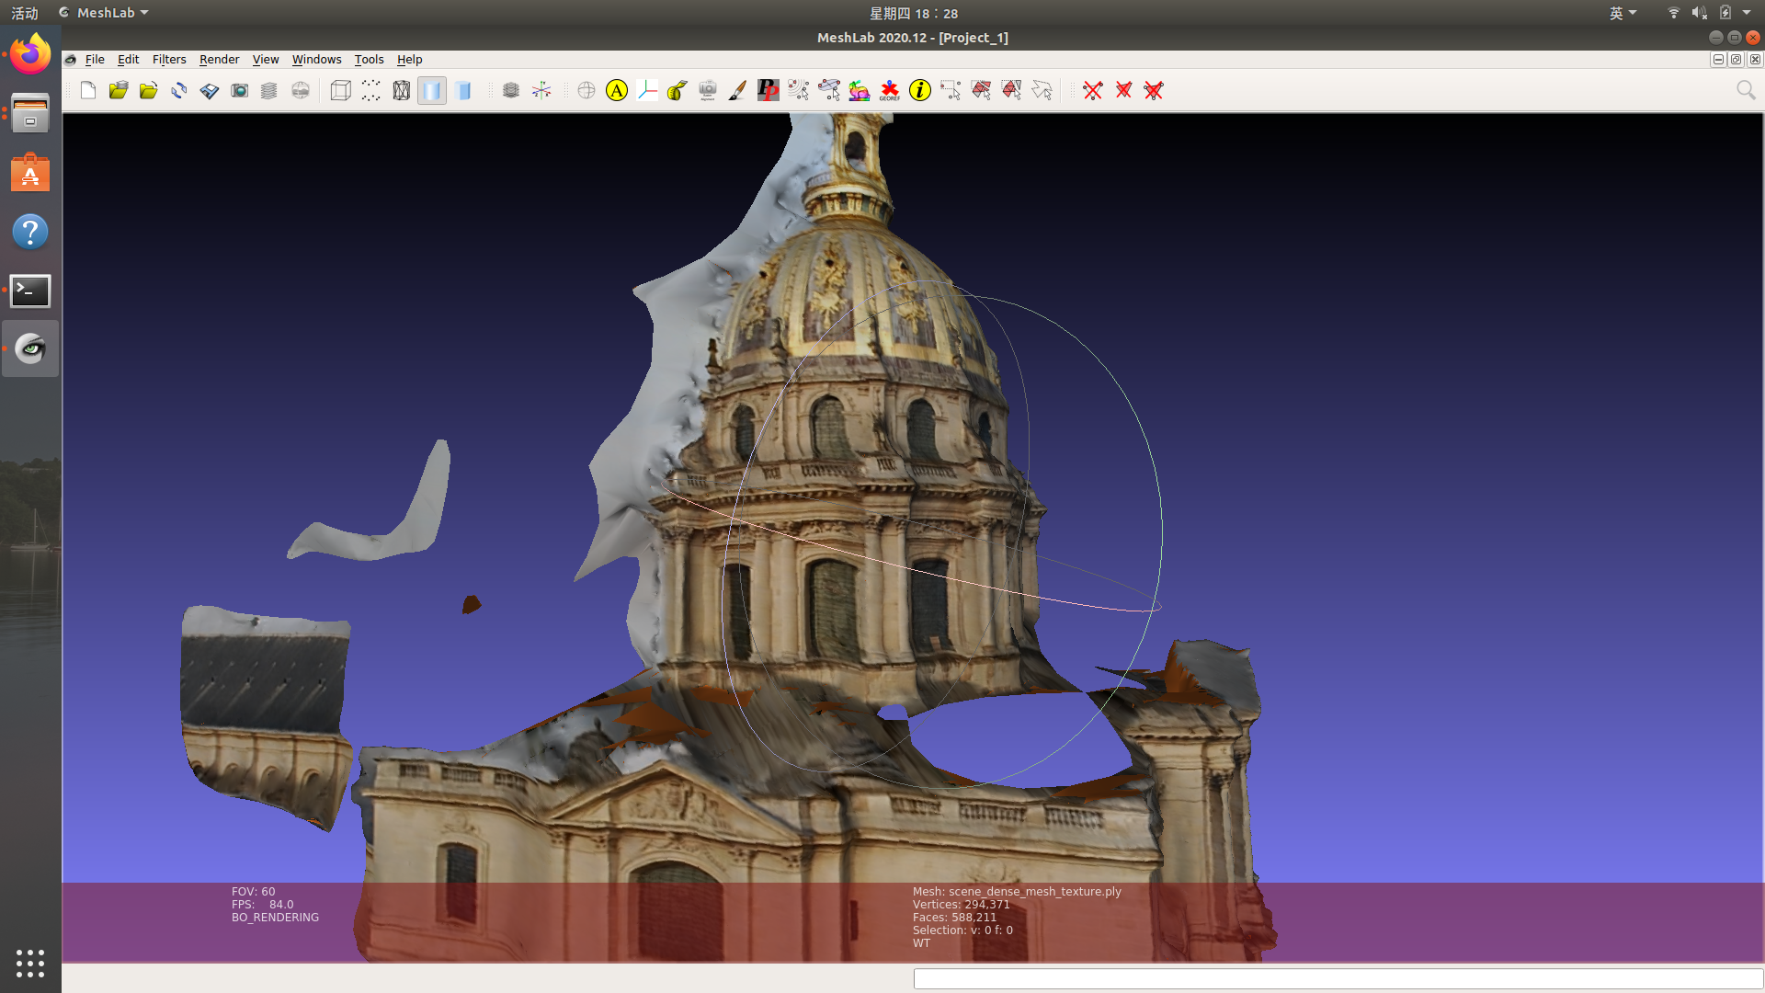
Task: Activate the Z-painting brush tool
Action: pyautogui.click(x=737, y=90)
